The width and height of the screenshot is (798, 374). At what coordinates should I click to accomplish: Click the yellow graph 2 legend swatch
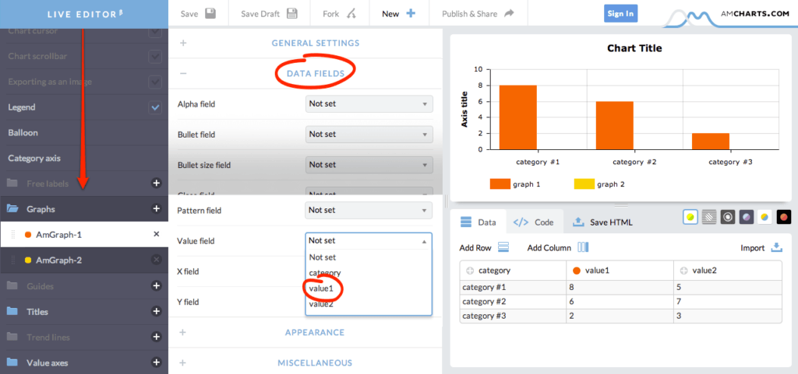coord(584,184)
